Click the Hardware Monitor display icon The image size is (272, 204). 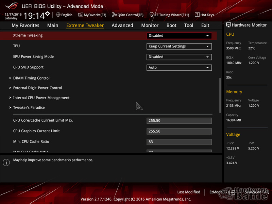(228, 25)
